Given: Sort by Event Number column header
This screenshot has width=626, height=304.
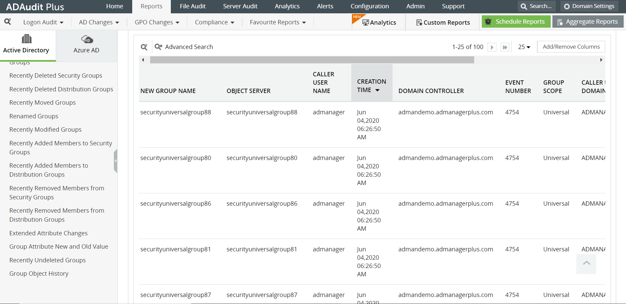Looking at the screenshot, I should (x=518, y=87).
